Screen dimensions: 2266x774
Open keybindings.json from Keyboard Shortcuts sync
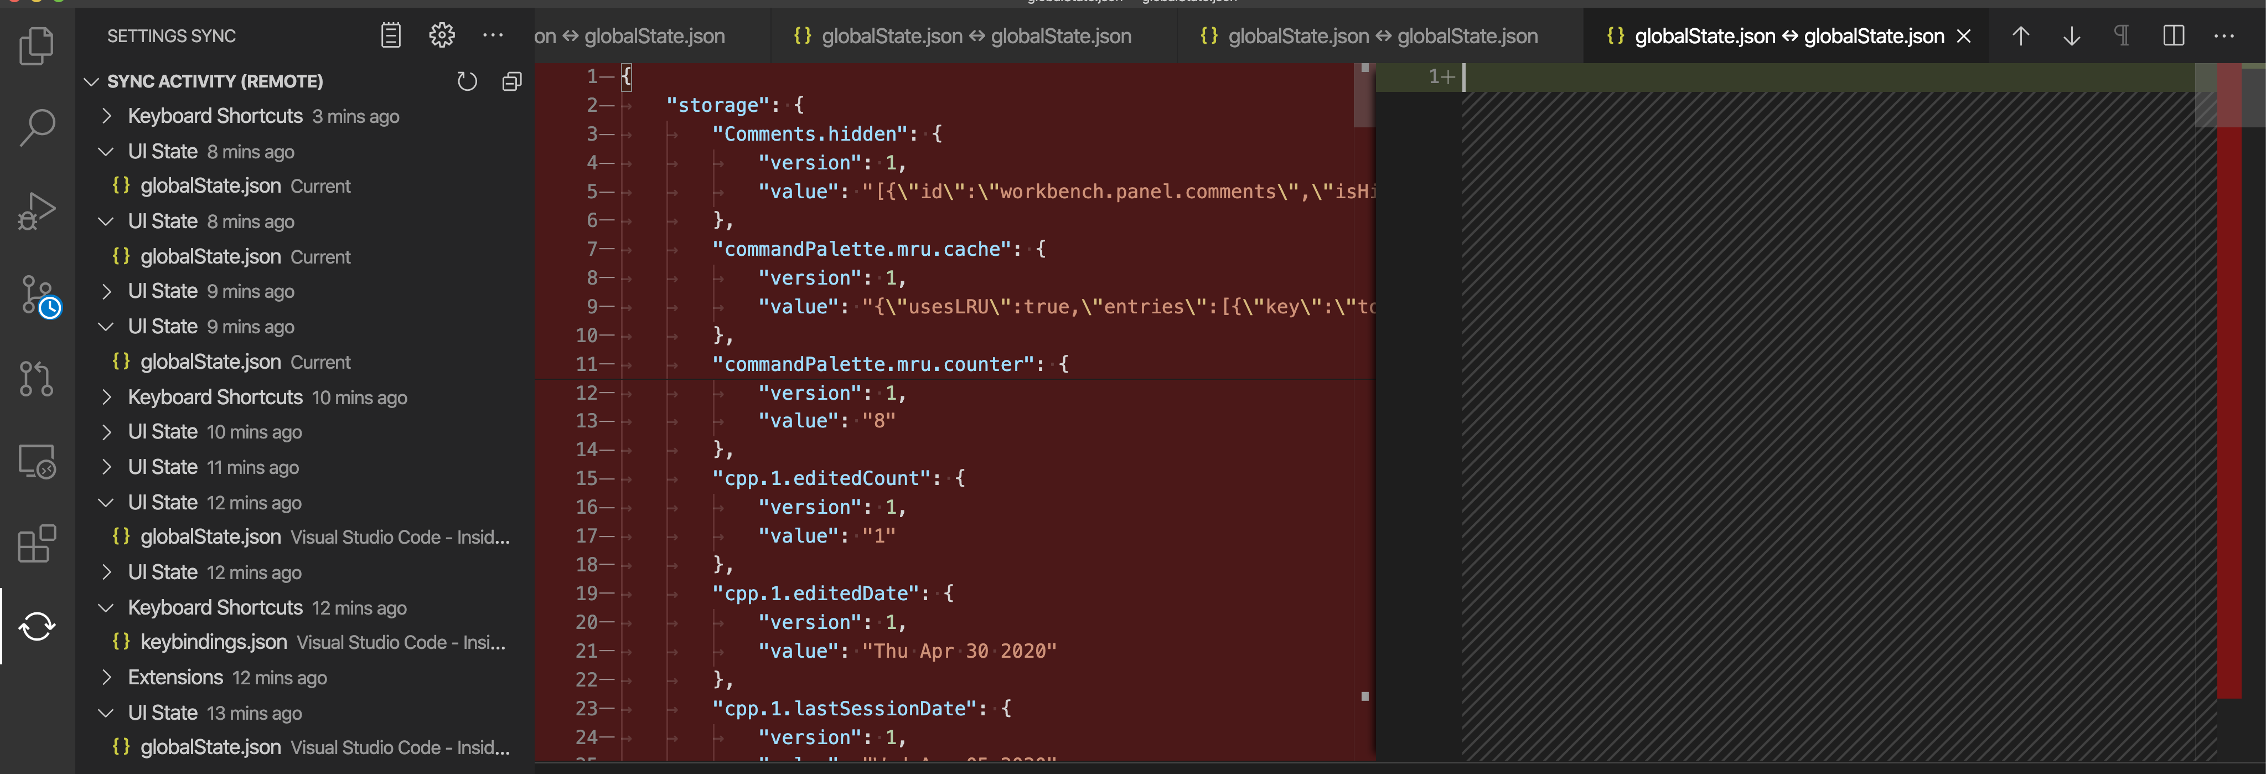(x=214, y=642)
